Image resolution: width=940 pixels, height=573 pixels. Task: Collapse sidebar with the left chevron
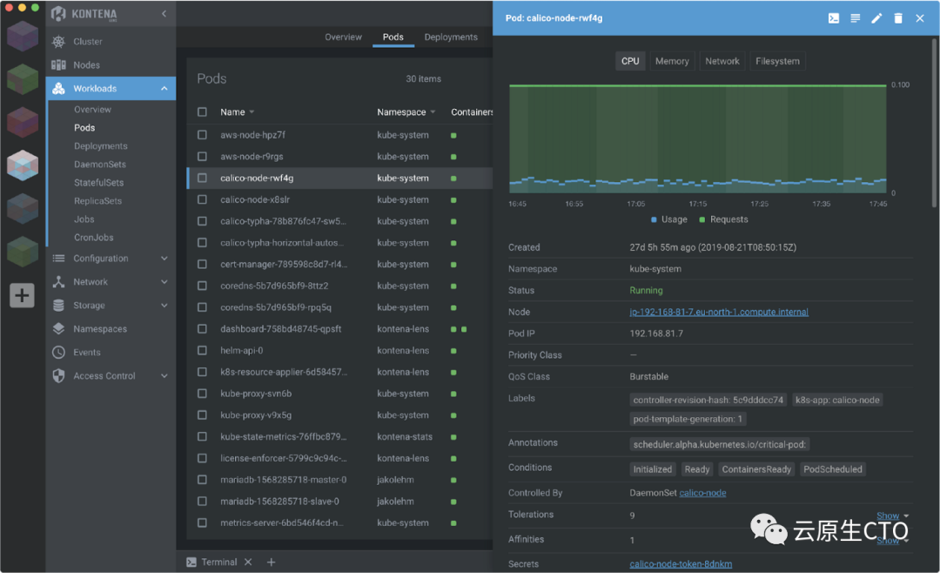coord(164,14)
